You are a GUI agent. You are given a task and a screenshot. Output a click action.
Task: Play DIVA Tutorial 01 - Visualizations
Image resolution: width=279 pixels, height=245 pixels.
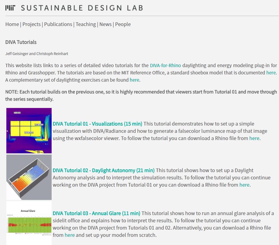(97, 124)
